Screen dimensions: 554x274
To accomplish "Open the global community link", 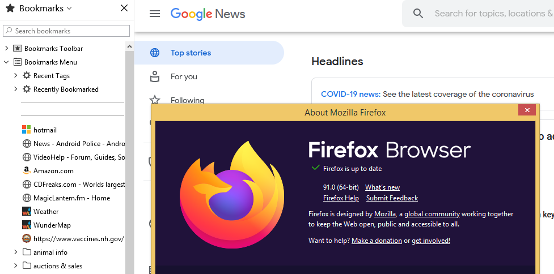I will coord(432,214).
